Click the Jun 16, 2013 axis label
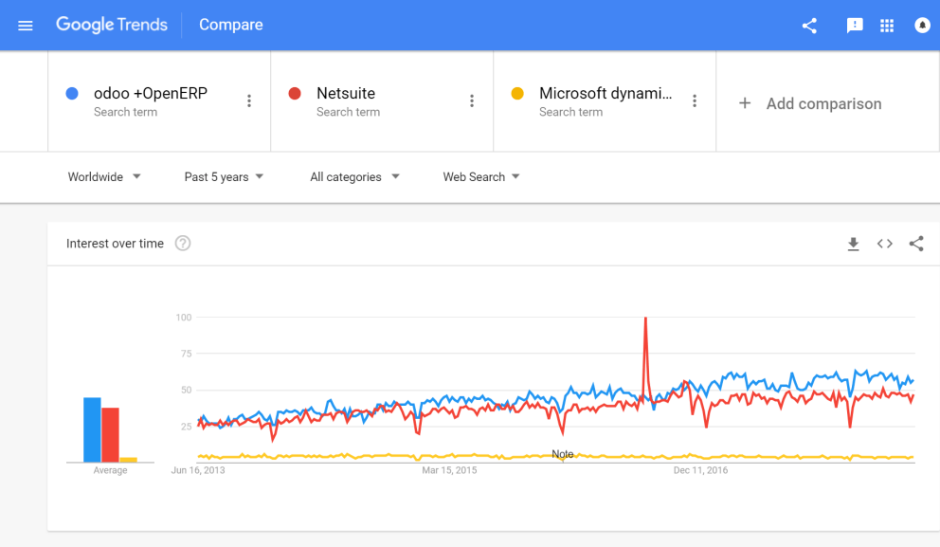 [198, 470]
